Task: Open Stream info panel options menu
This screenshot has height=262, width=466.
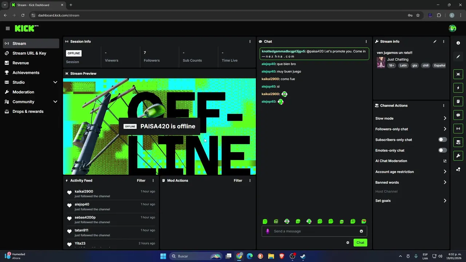Action: click(x=443, y=41)
